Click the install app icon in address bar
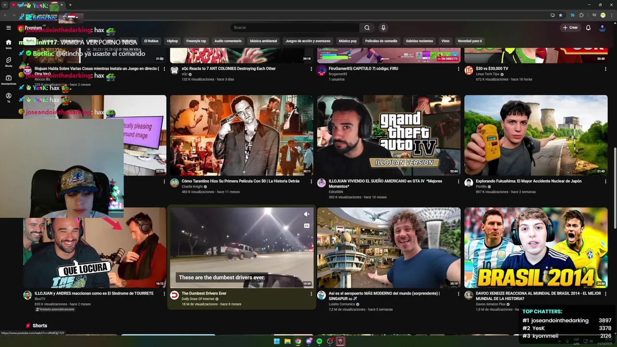The image size is (617, 347). (x=552, y=15)
